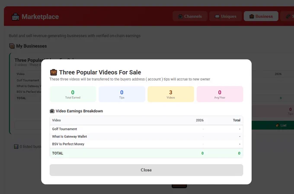294x194 pixels.
Task: Click the dialog title Three Popular Videos For Sale
Action: [100, 72]
